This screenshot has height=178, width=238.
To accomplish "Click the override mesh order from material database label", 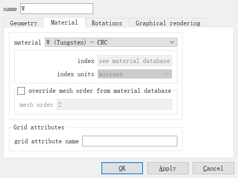I will pyautogui.click(x=100, y=91).
